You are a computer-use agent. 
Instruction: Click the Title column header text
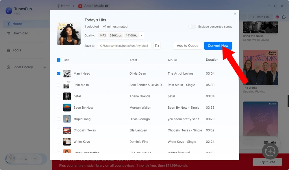point(66,60)
